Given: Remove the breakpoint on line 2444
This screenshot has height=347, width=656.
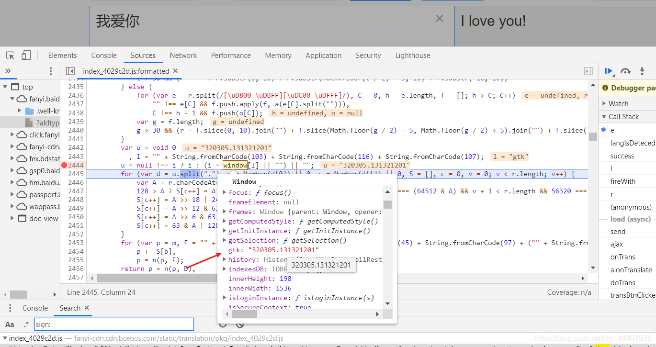Looking at the screenshot, I should (x=64, y=165).
